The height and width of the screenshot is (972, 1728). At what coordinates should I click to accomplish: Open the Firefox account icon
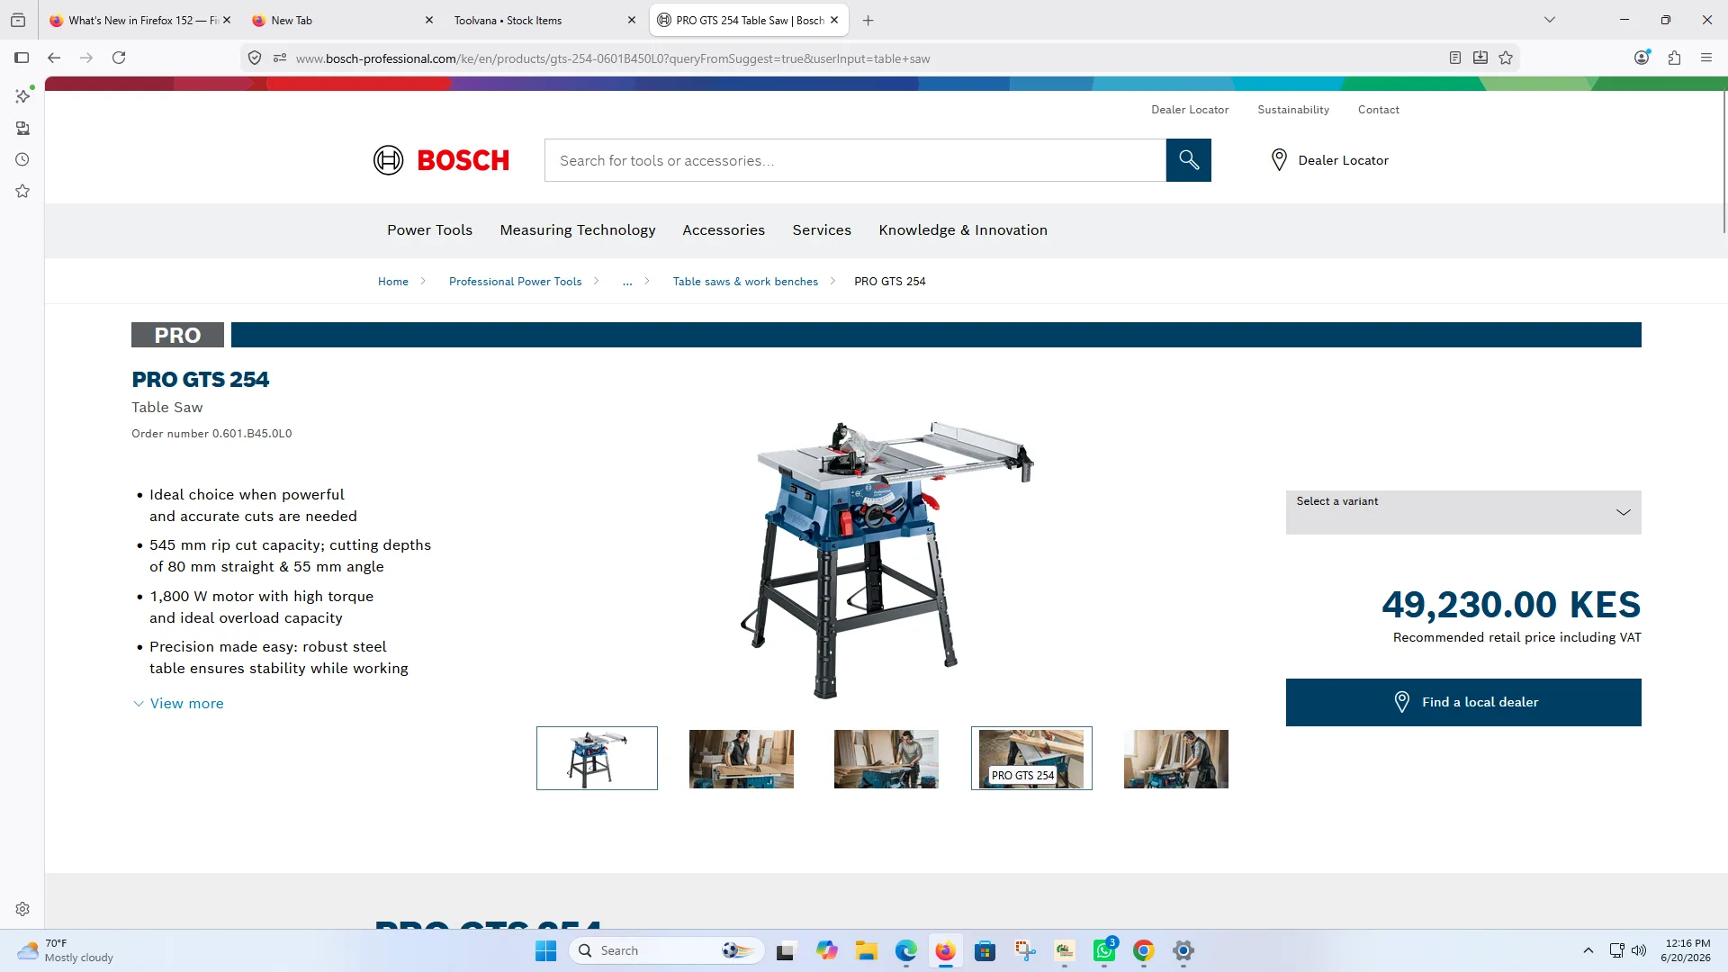(1642, 58)
